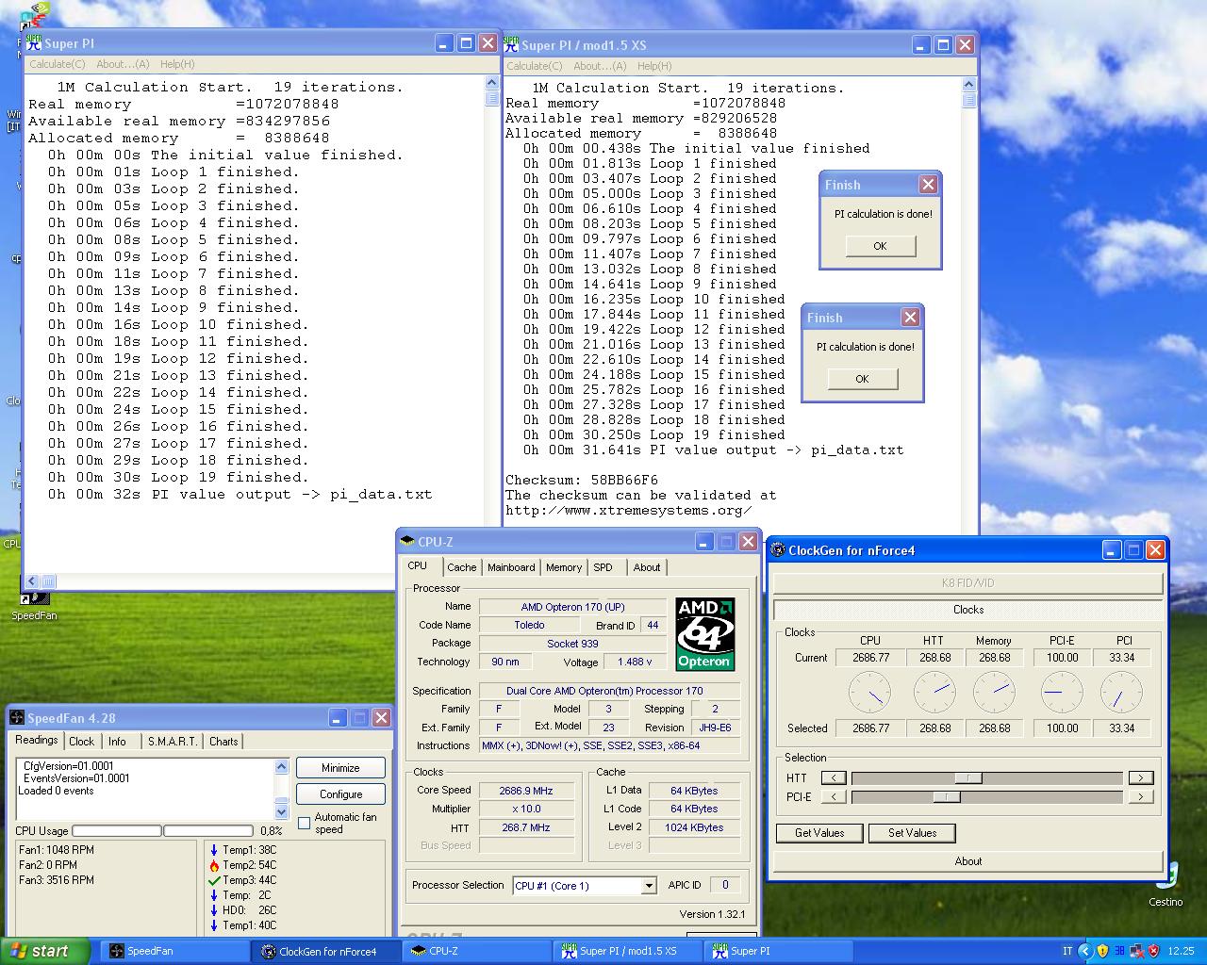Click the SpeedFan log scroll-up arrow

281,766
